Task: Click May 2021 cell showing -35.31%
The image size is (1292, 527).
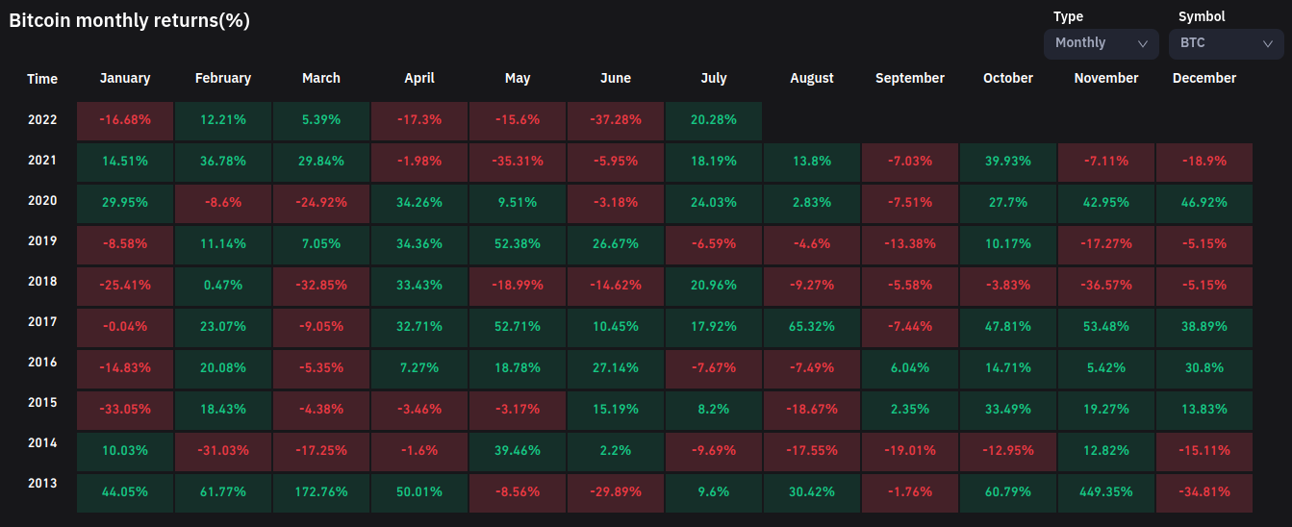Action: 518,162
